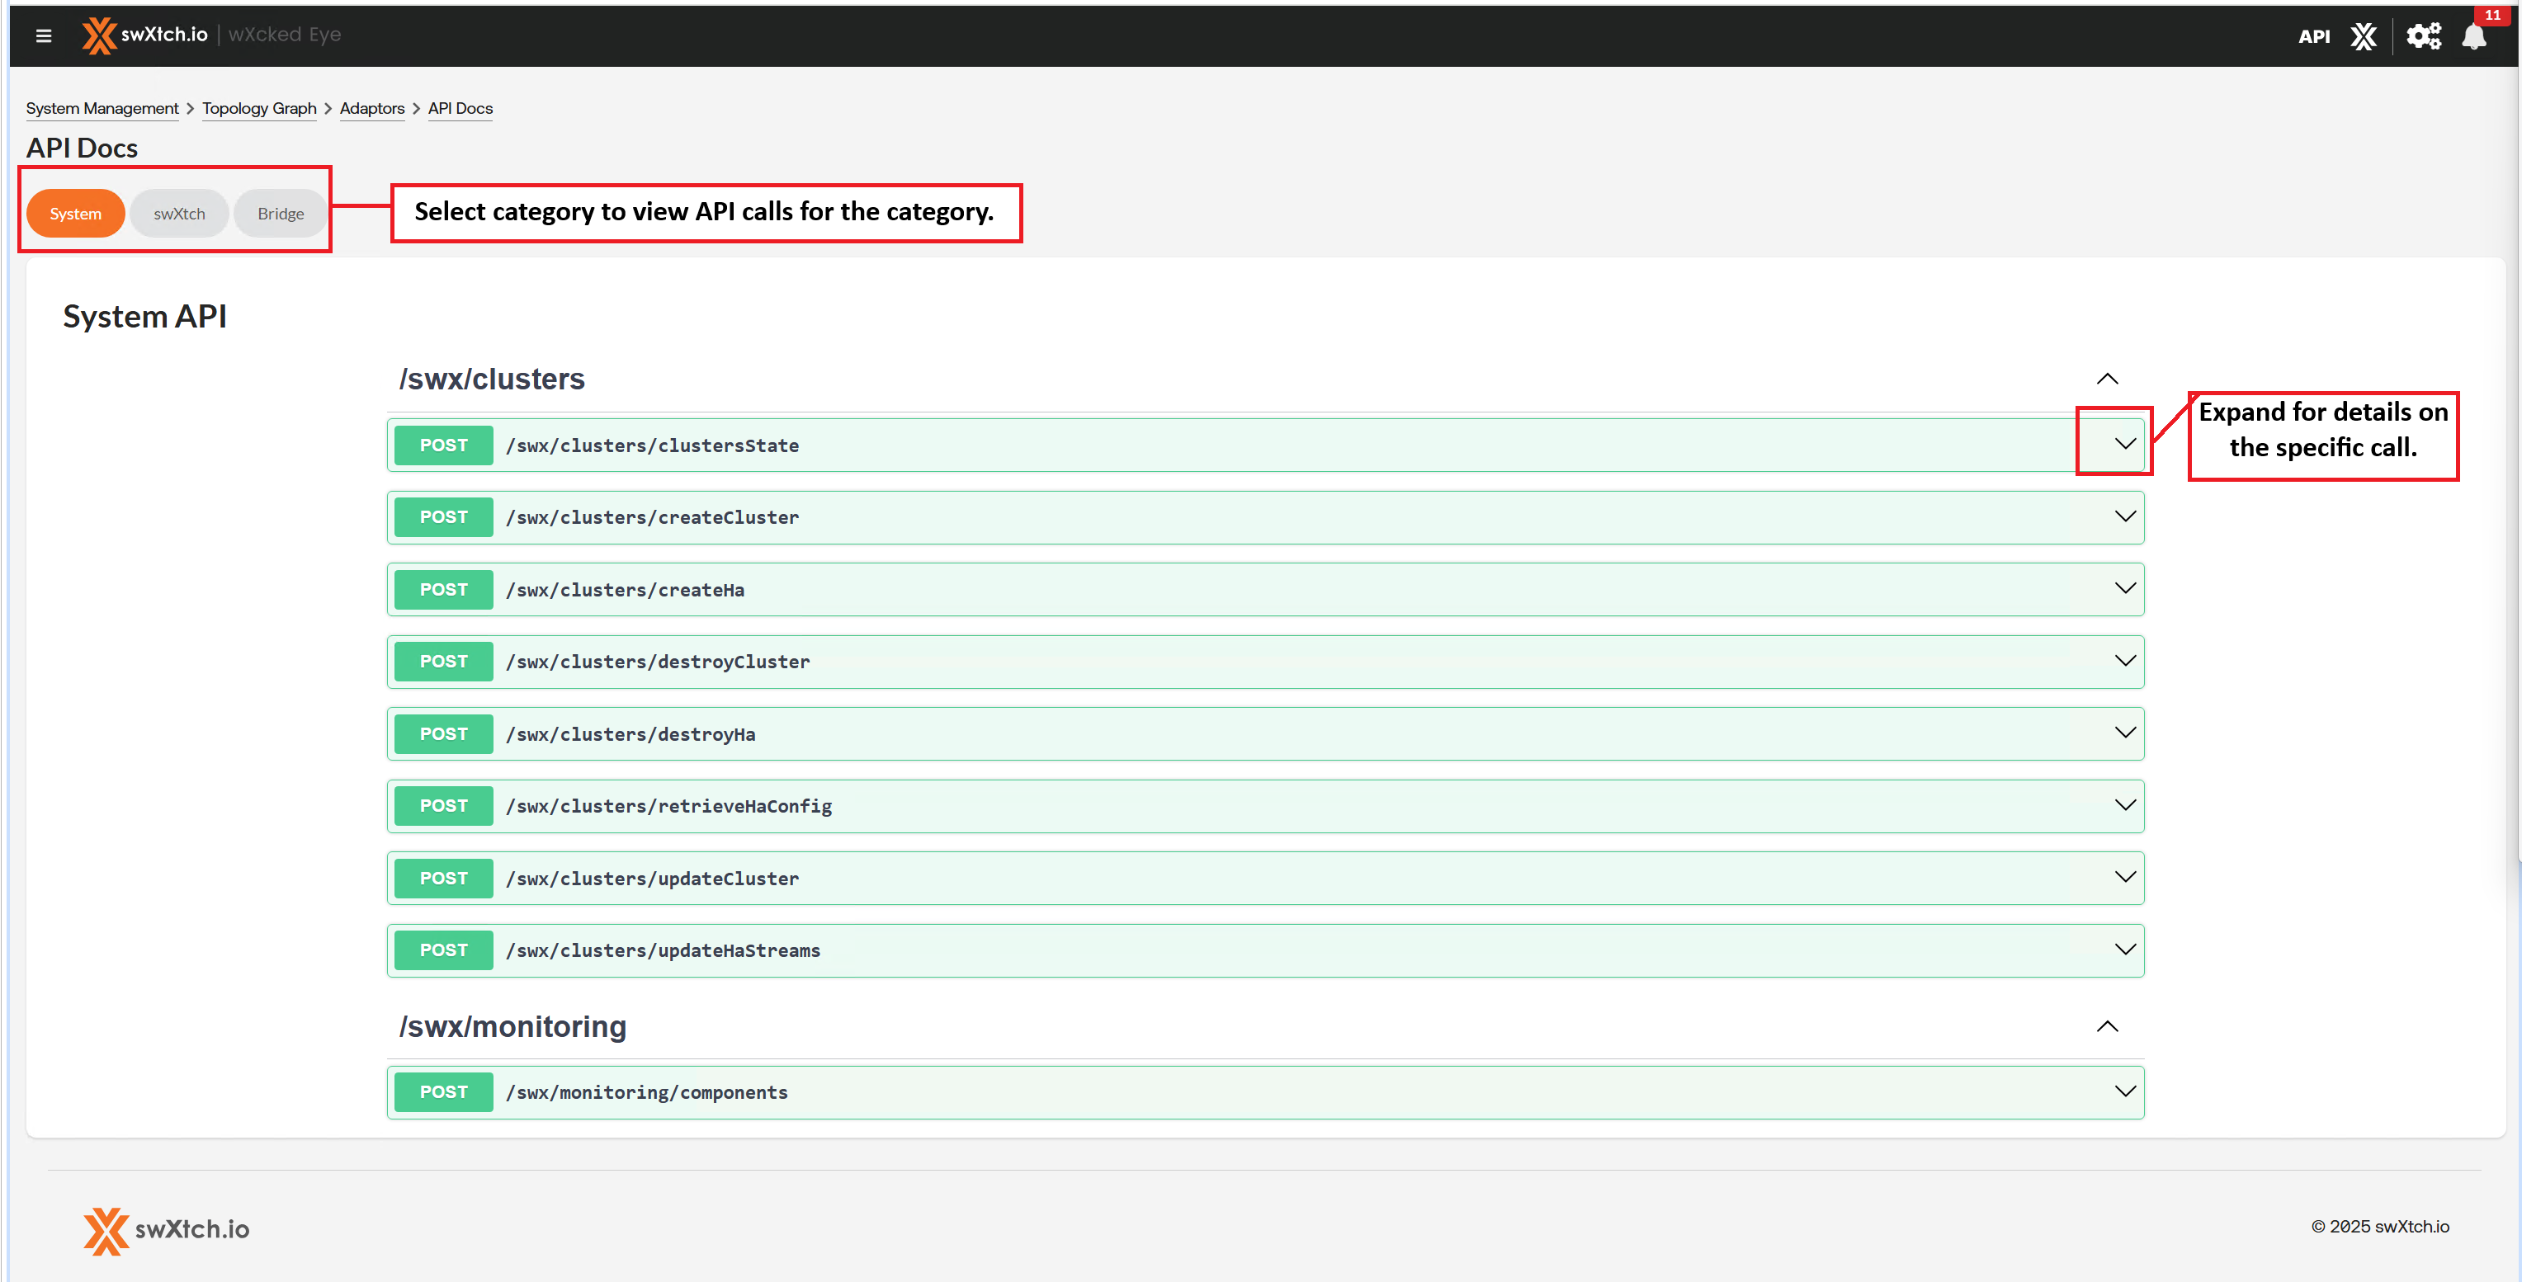Screen dimensions: 2522x1282
Task: Click the swXtch.io footer logo
Action: point(167,1229)
